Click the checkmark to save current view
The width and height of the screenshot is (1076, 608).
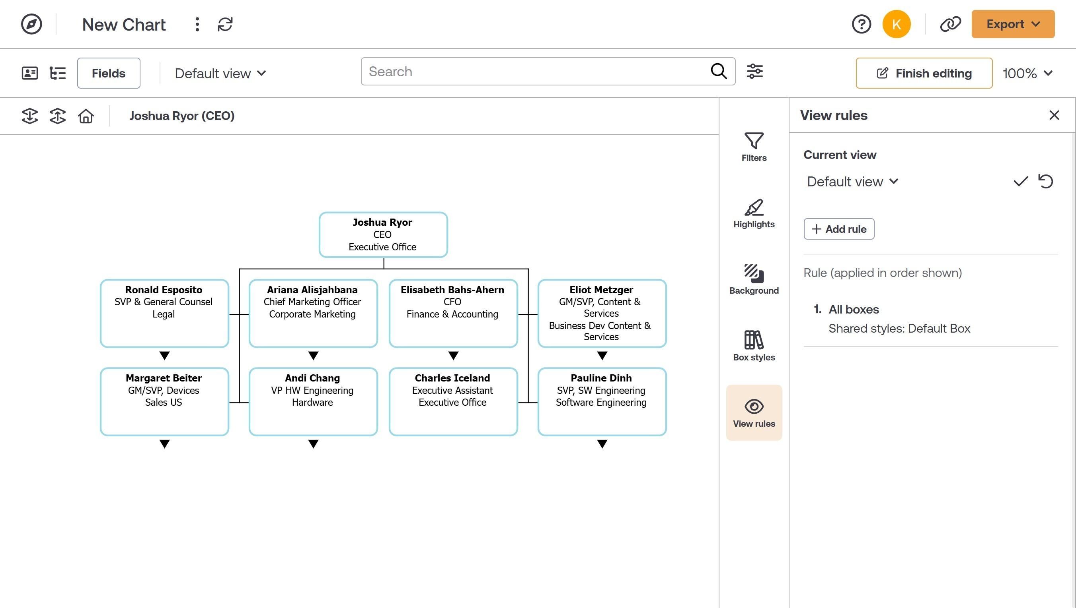coord(1020,181)
